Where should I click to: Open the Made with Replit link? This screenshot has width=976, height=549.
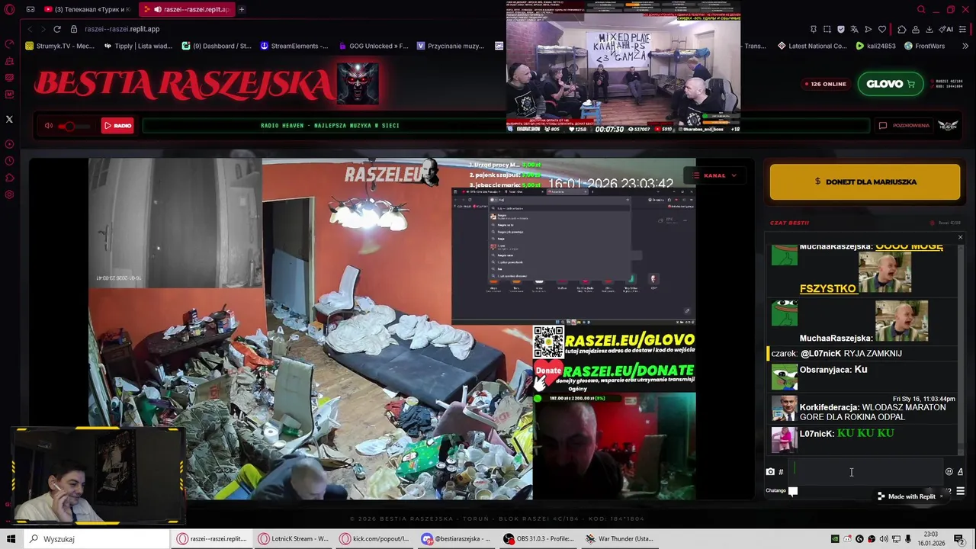[907, 496]
